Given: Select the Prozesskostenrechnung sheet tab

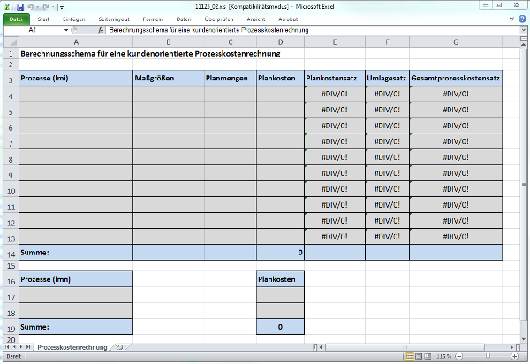Looking at the screenshot, I should coord(72,347).
